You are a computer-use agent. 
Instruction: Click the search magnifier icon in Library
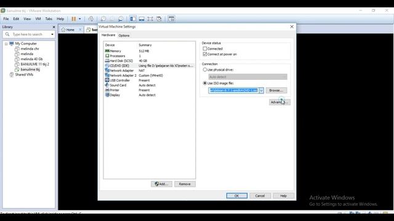coord(7,34)
